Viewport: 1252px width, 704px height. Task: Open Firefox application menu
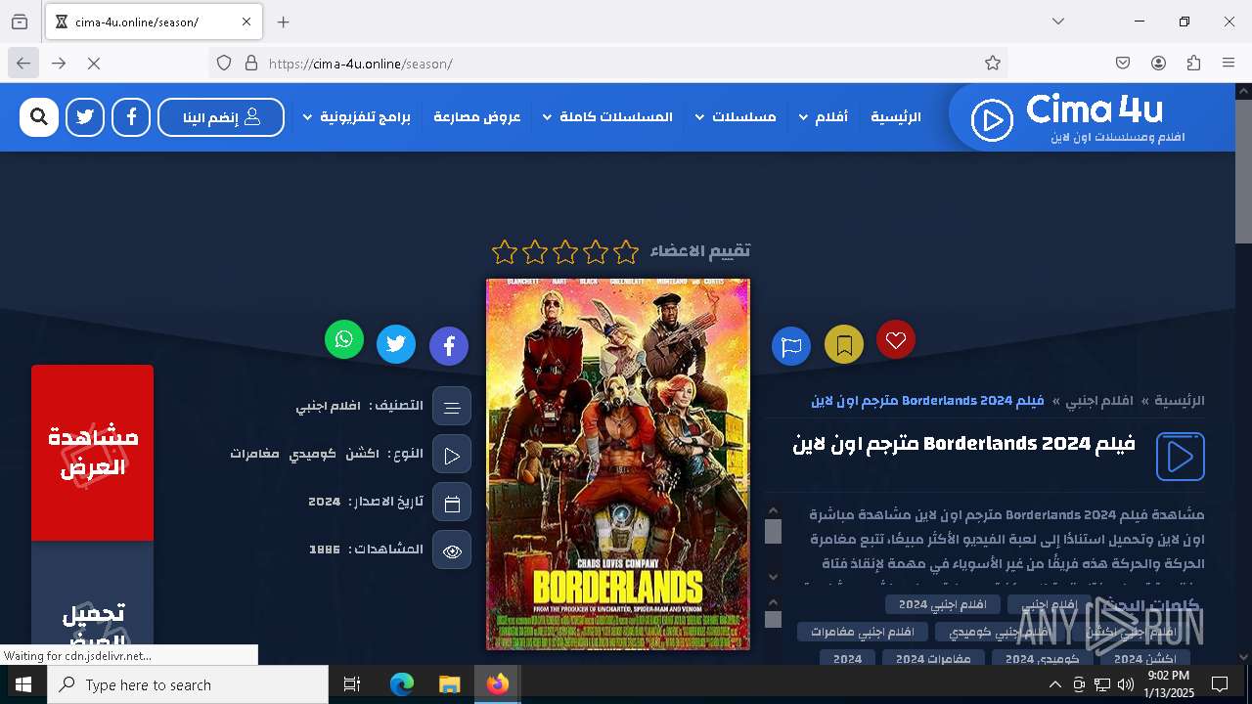(1229, 64)
